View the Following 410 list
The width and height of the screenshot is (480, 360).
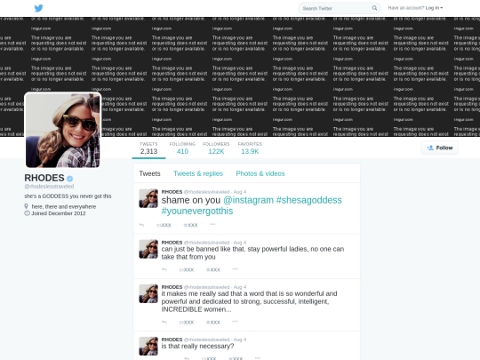click(182, 148)
